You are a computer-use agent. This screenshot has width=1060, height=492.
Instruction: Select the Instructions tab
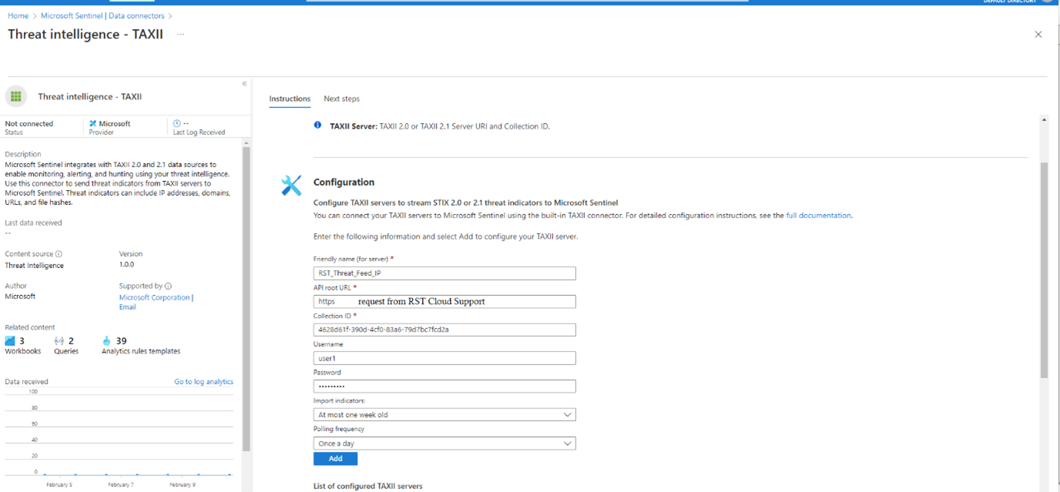290,99
